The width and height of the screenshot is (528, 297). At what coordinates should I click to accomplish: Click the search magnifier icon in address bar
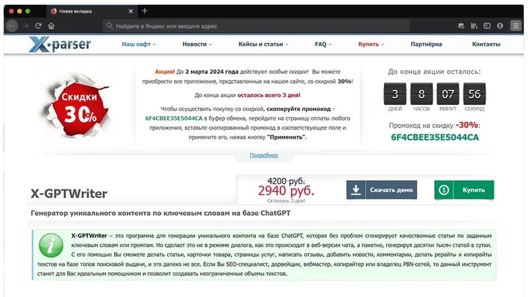pyautogui.click(x=109, y=26)
